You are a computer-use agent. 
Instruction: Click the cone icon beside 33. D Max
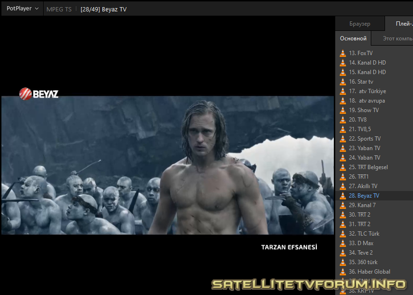click(x=343, y=243)
